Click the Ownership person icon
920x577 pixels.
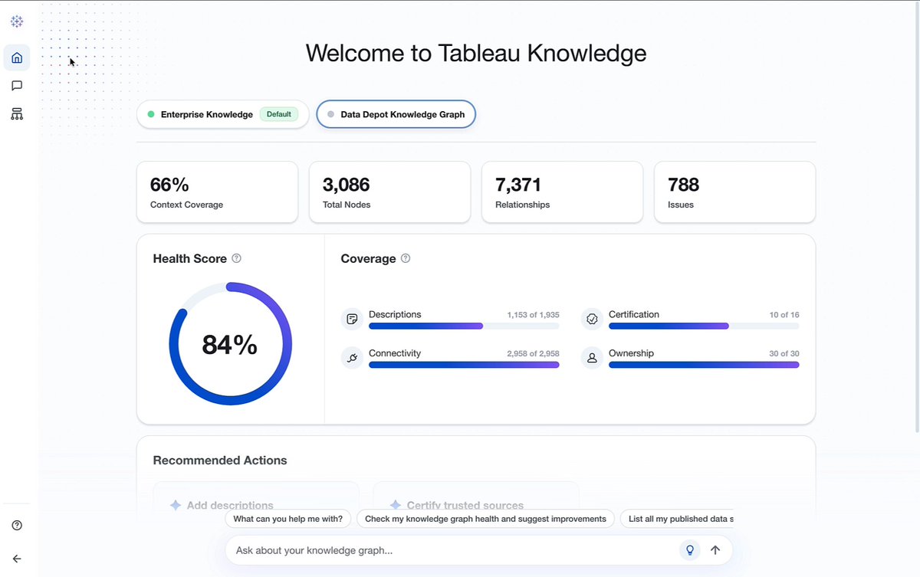(x=592, y=358)
